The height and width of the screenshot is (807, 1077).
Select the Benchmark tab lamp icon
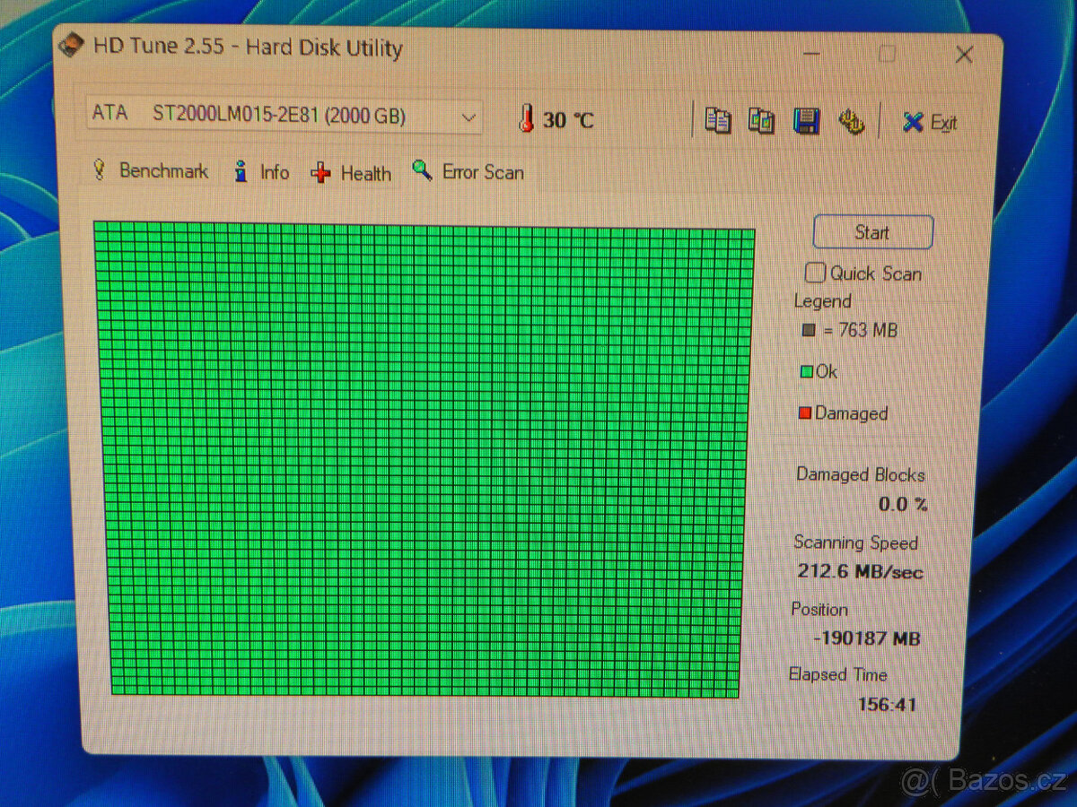coord(101,171)
